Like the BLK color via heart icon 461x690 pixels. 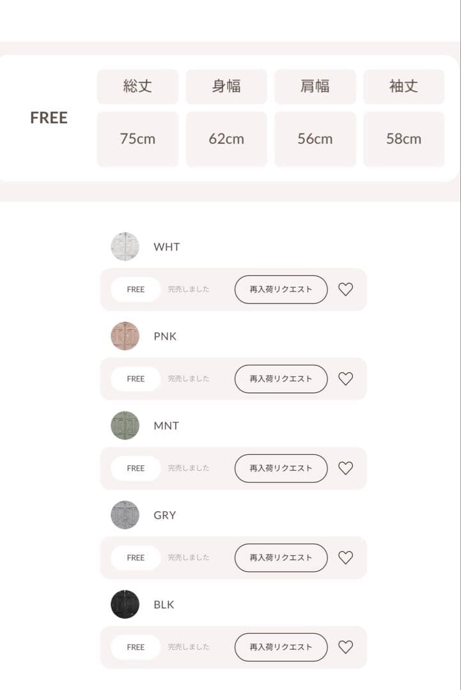tap(345, 647)
